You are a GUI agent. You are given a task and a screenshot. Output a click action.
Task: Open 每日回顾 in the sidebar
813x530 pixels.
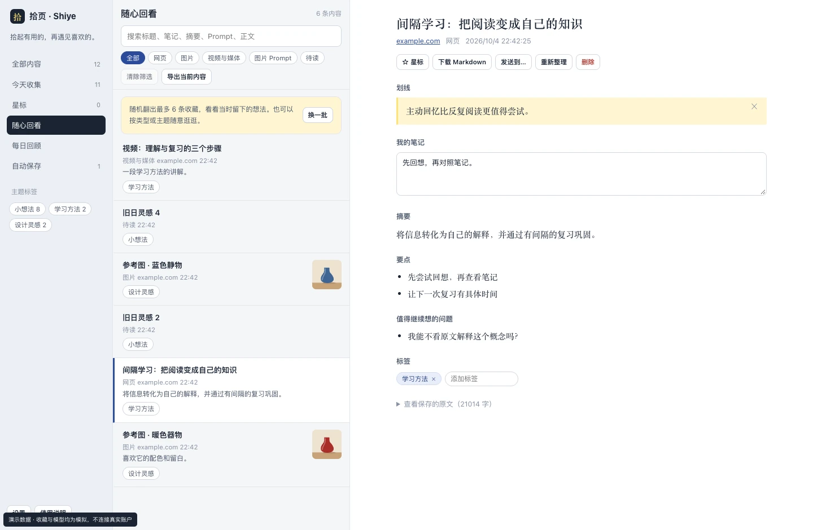click(56, 145)
